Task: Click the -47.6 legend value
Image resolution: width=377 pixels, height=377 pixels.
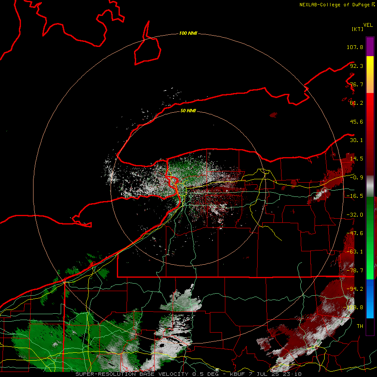Action: 355,233
